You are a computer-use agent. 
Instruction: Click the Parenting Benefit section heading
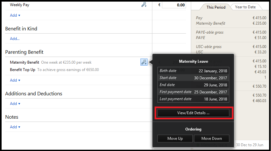tap(24, 52)
